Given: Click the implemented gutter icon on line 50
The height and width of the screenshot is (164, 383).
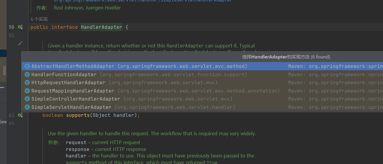Looking at the screenshot, I should click(x=20, y=27).
